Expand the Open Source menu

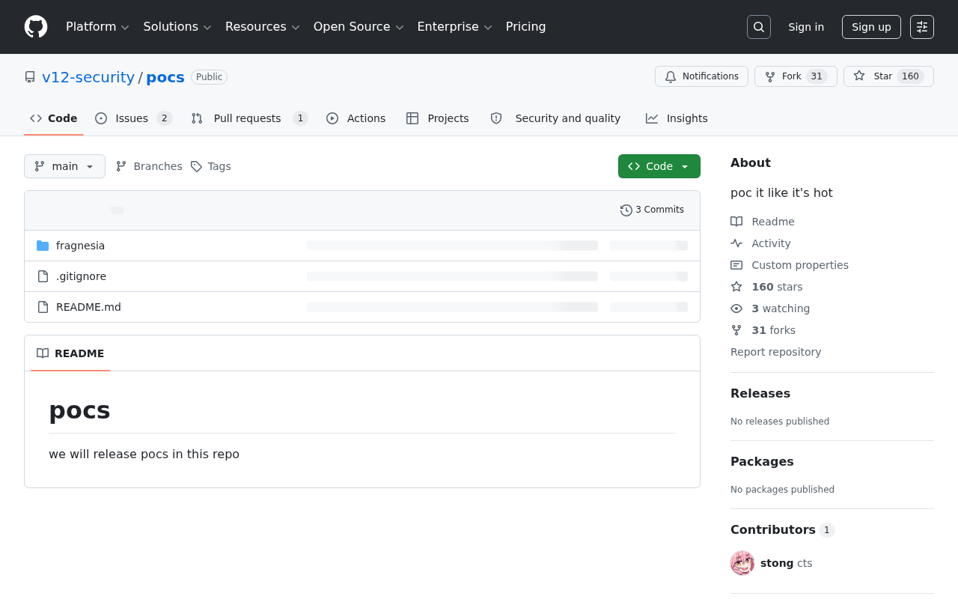click(x=359, y=27)
